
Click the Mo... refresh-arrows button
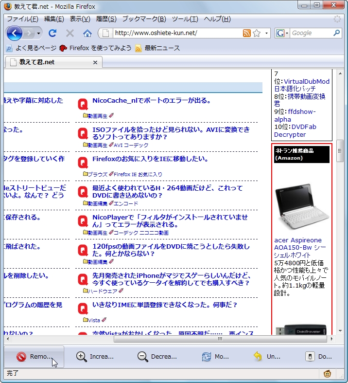click(215, 357)
